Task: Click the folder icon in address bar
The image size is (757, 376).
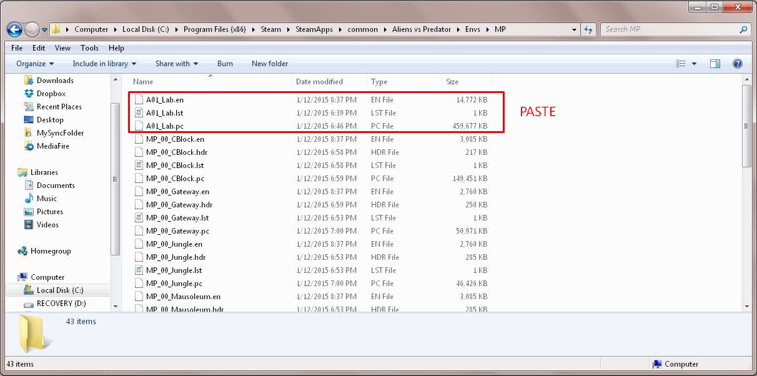Action: 56,29
